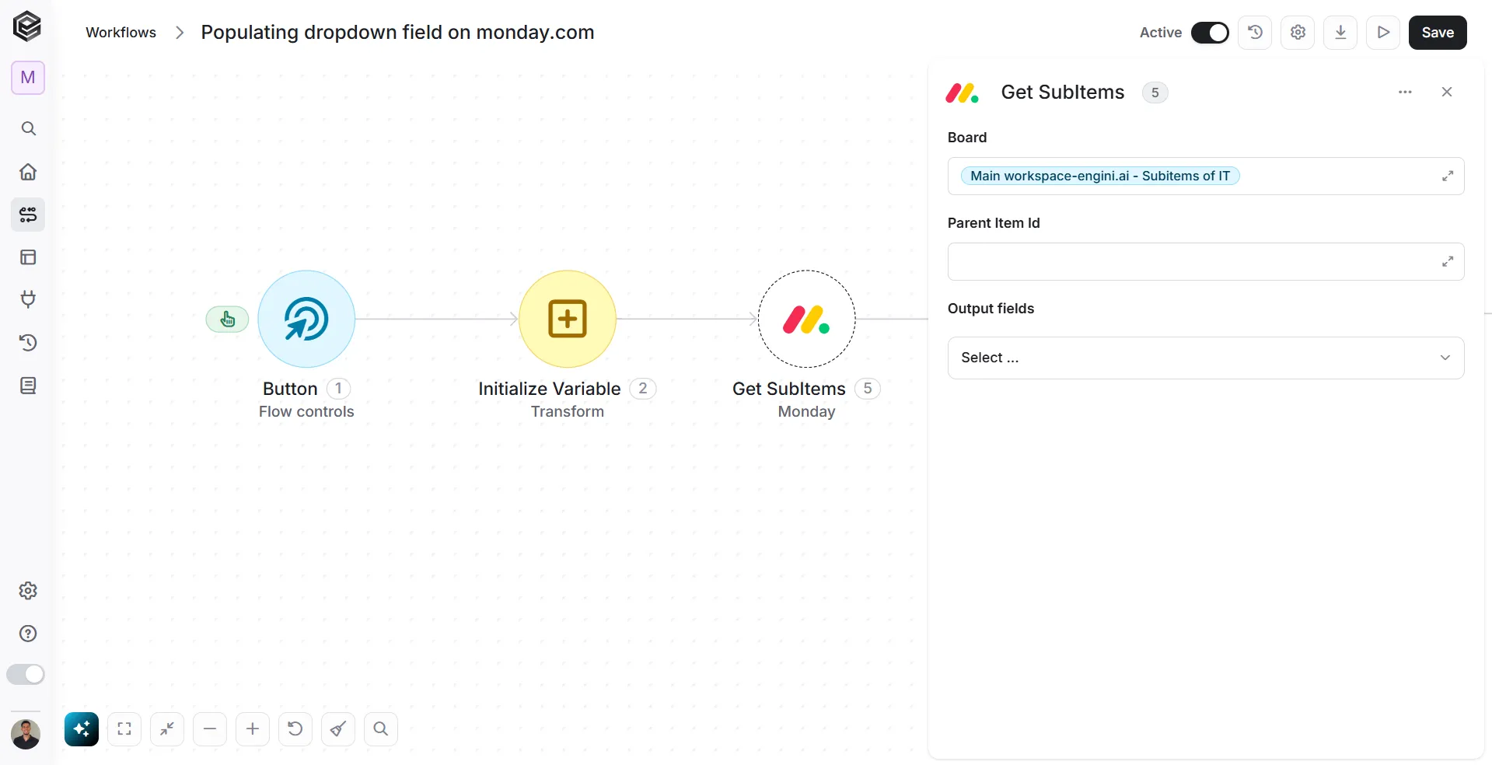Open version history icon in top bar
The width and height of the screenshot is (1492, 765).
pyautogui.click(x=1255, y=33)
